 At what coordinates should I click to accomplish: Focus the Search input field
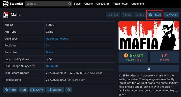pyautogui.click(x=49, y=4)
